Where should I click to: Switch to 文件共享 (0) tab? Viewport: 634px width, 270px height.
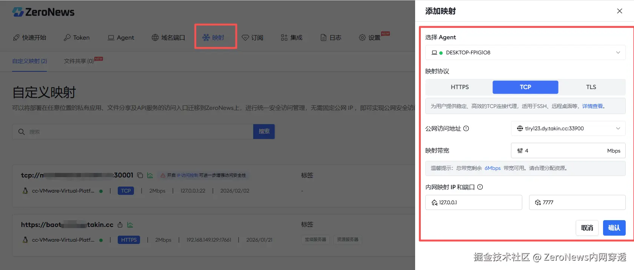tap(79, 61)
